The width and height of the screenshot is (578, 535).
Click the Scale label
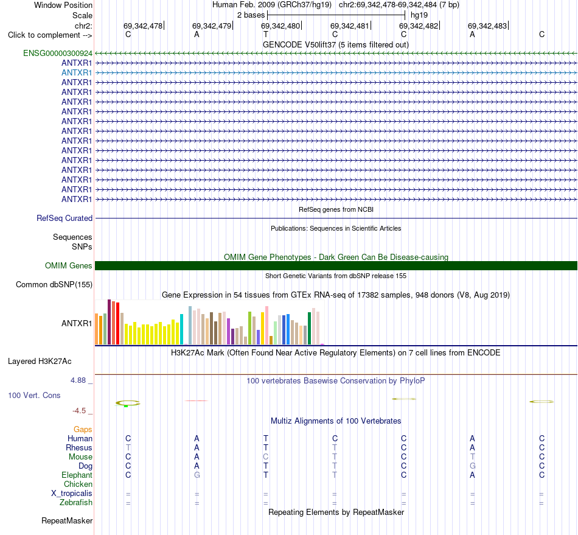82,15
